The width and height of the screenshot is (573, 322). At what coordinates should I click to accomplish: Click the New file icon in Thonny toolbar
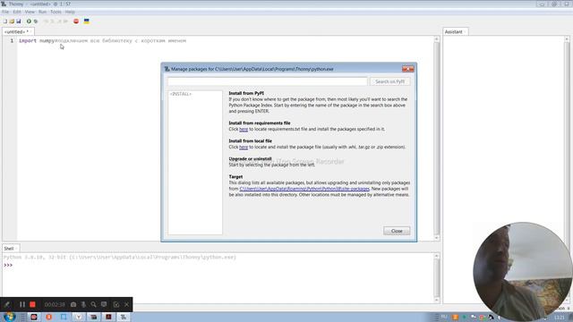click(x=5, y=21)
